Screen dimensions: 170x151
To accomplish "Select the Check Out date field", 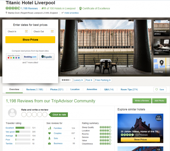I will point(43,31).
